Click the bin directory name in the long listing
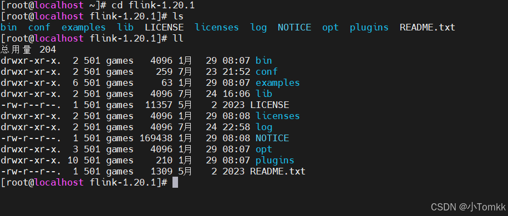 (x=264, y=60)
